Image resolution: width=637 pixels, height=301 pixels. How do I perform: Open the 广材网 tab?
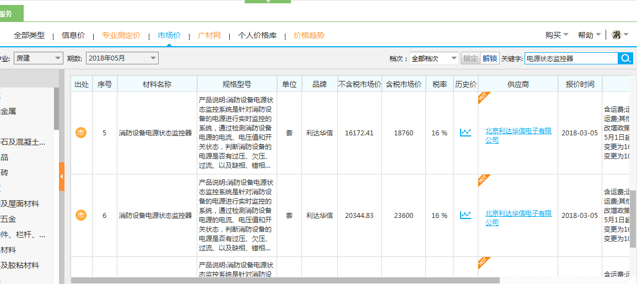pos(209,35)
